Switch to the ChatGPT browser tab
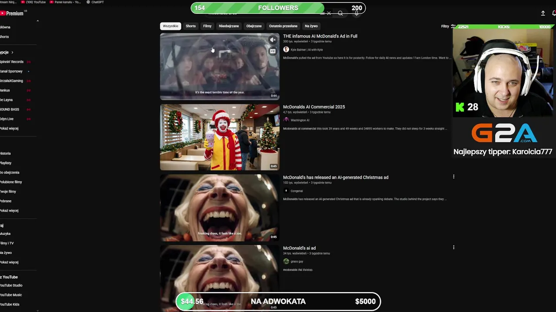The width and height of the screenshot is (556, 312). (96, 2)
